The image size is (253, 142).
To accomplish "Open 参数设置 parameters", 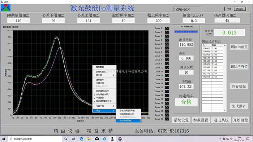I will coord(201,120).
